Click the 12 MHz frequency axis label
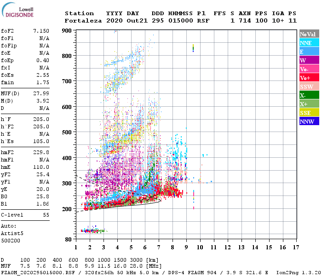The height and width of the screenshot is (276, 322). coord(228,247)
